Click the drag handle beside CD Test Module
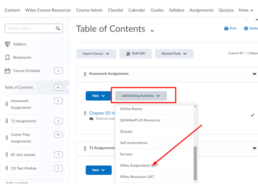Screen dimensions: 258x193 pos(7,168)
